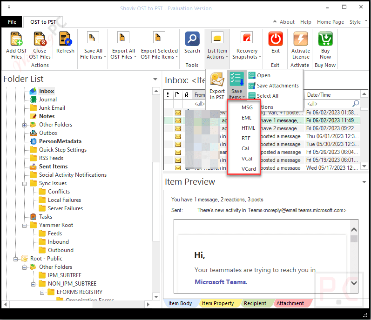The width and height of the screenshot is (371, 320).
Task: Open Save All File Items tool
Action: [93, 45]
